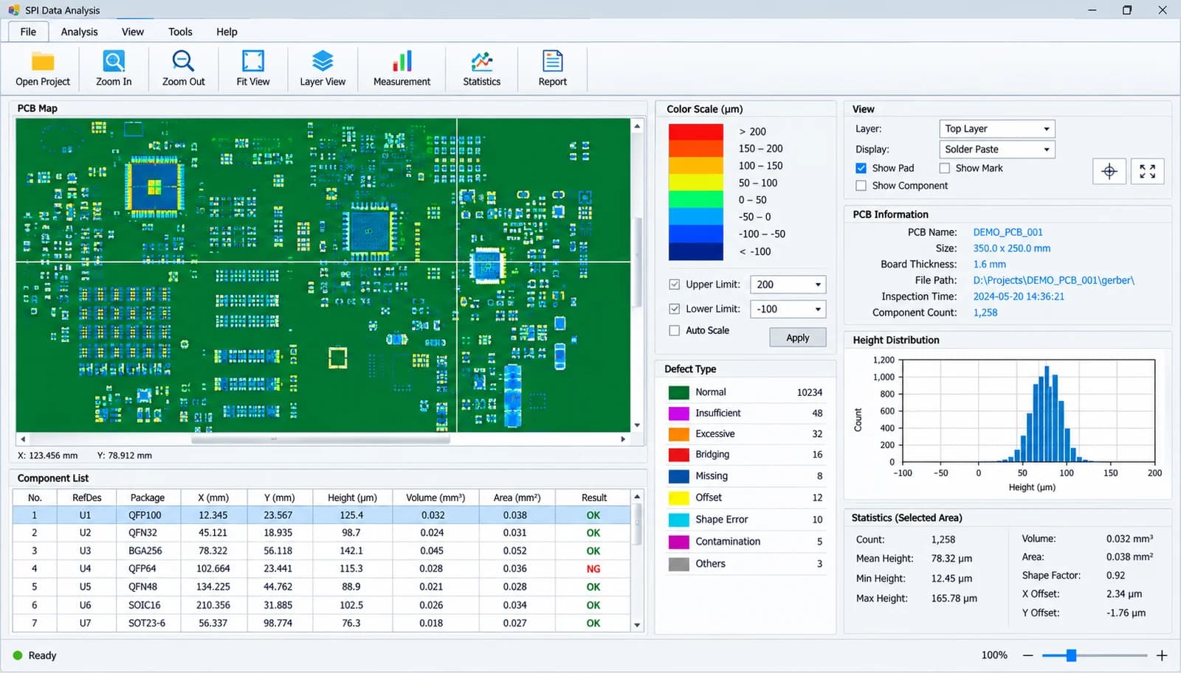Uncheck Show Pad
The width and height of the screenshot is (1181, 673).
(x=861, y=168)
